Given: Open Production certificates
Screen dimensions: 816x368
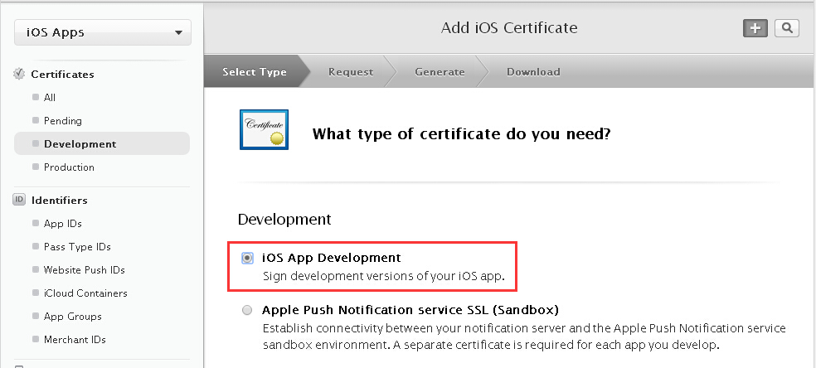Looking at the screenshot, I should 69,167.
